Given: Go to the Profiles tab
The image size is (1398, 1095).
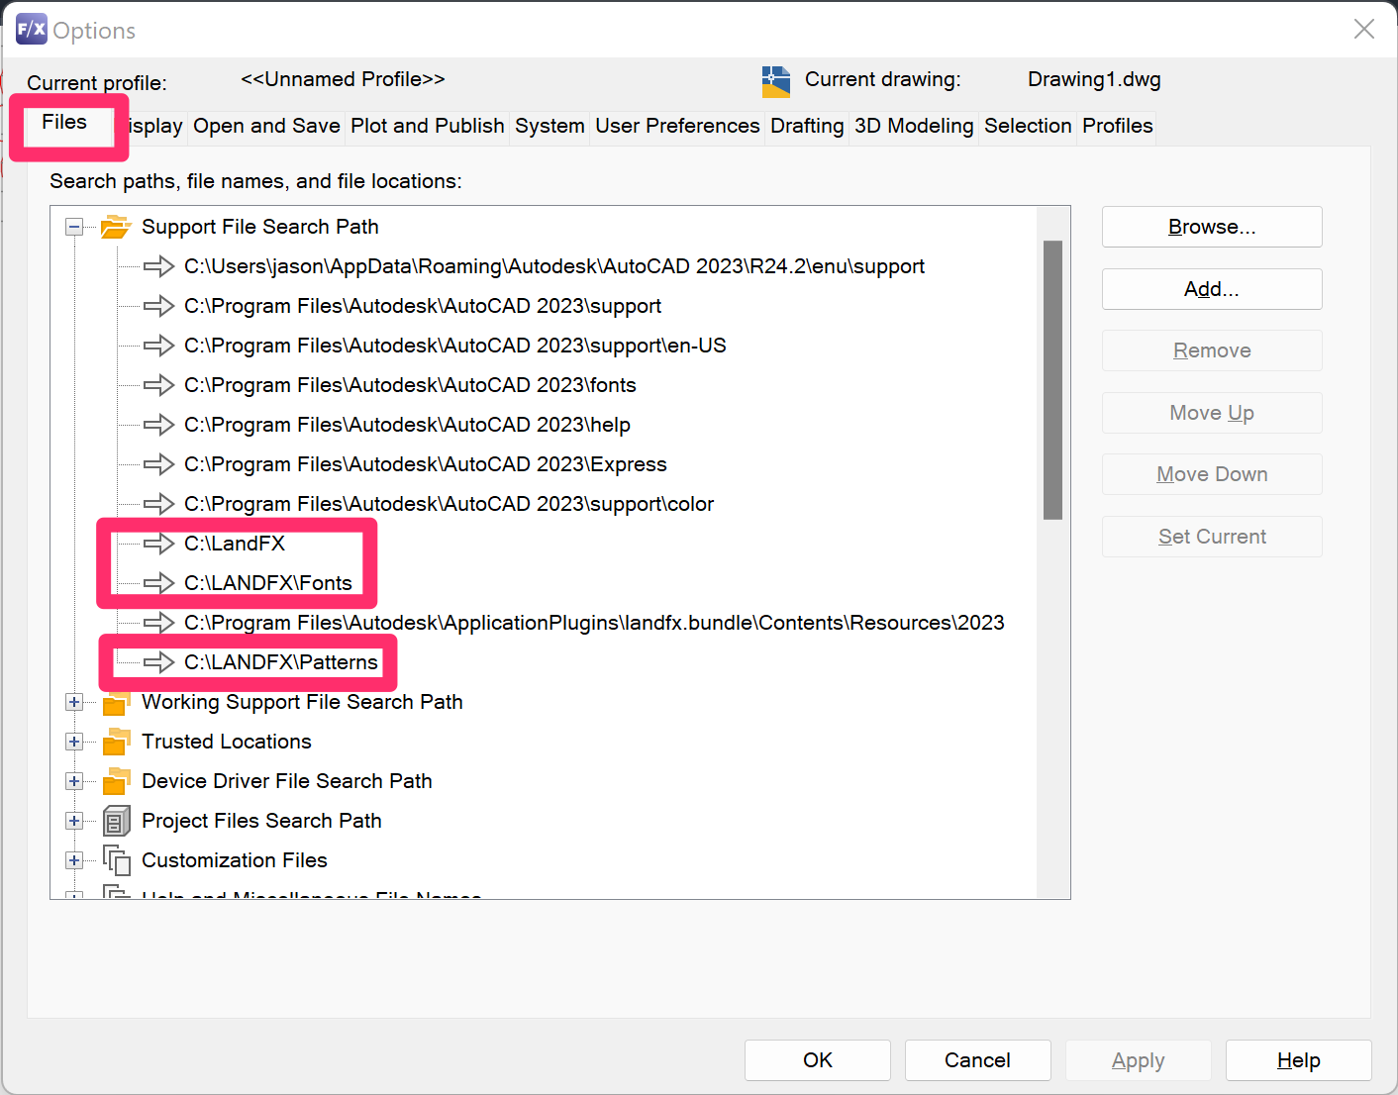Looking at the screenshot, I should (1117, 126).
